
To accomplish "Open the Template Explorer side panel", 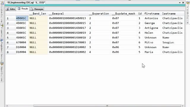I will click(188, 13).
